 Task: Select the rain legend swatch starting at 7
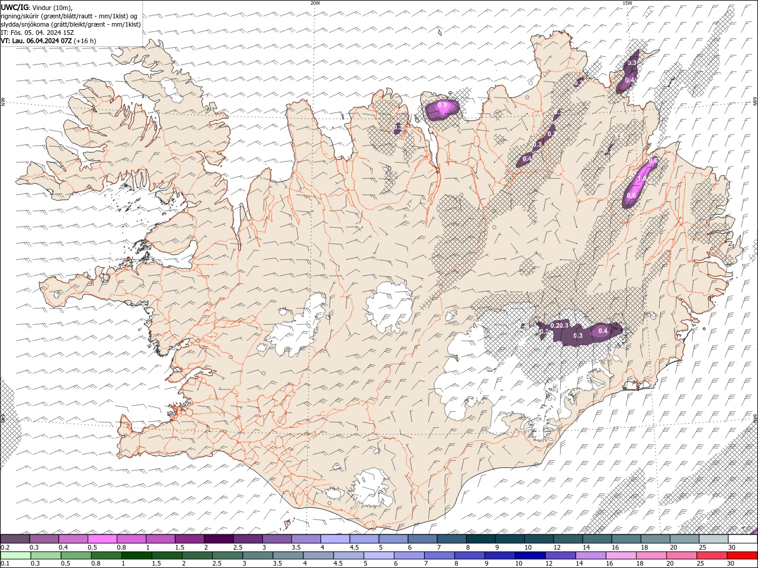[x=439, y=556]
